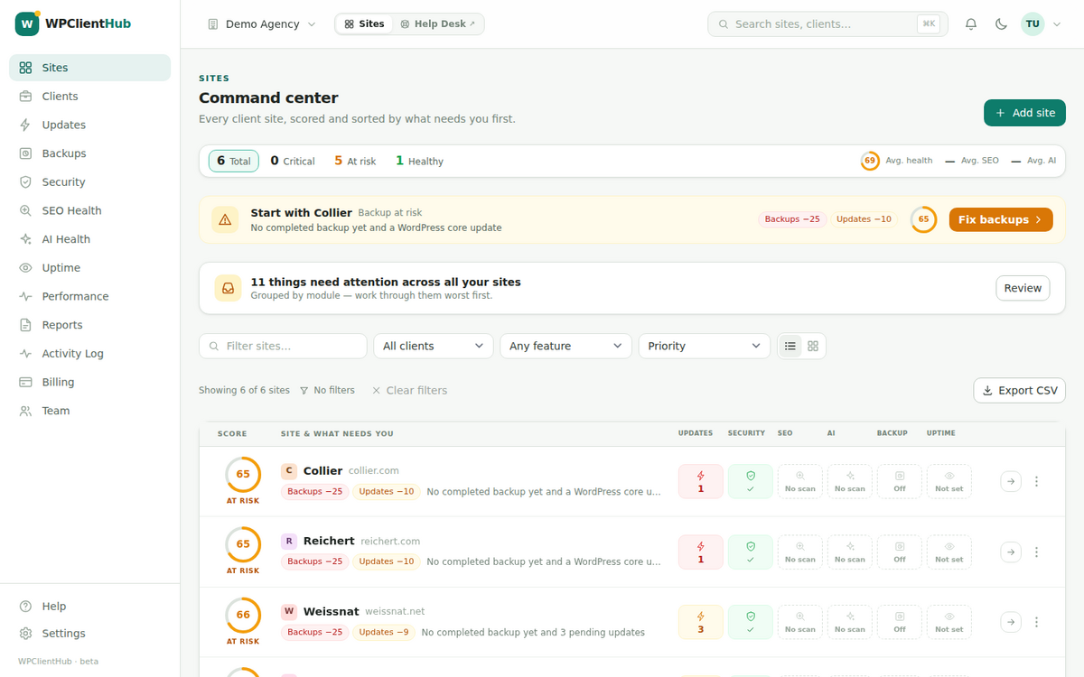Filter by 0 Critical sites
This screenshot has height=677, width=1084.
click(293, 161)
